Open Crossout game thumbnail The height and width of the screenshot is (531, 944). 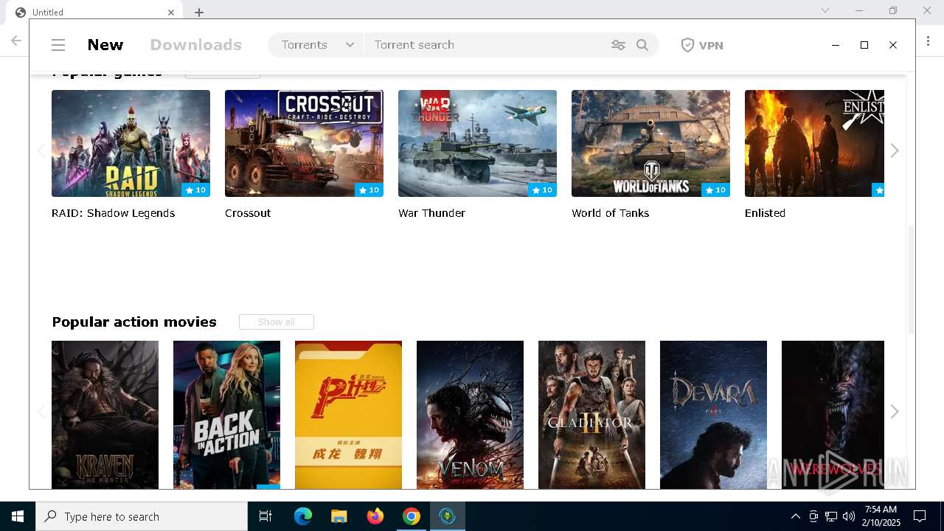pyautogui.click(x=304, y=143)
